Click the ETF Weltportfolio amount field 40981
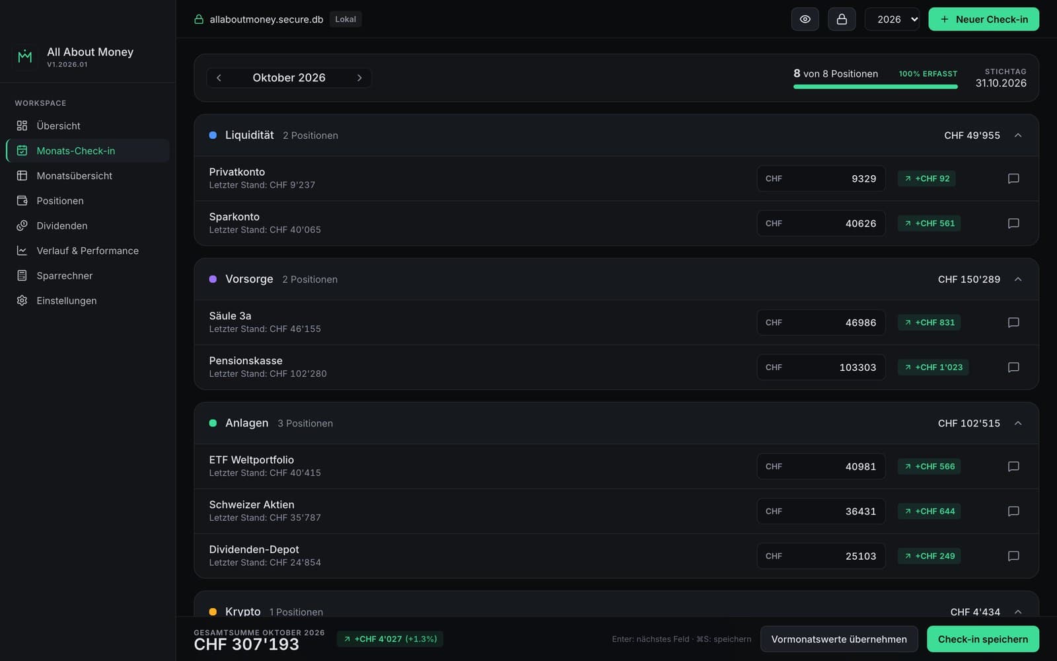 821,467
